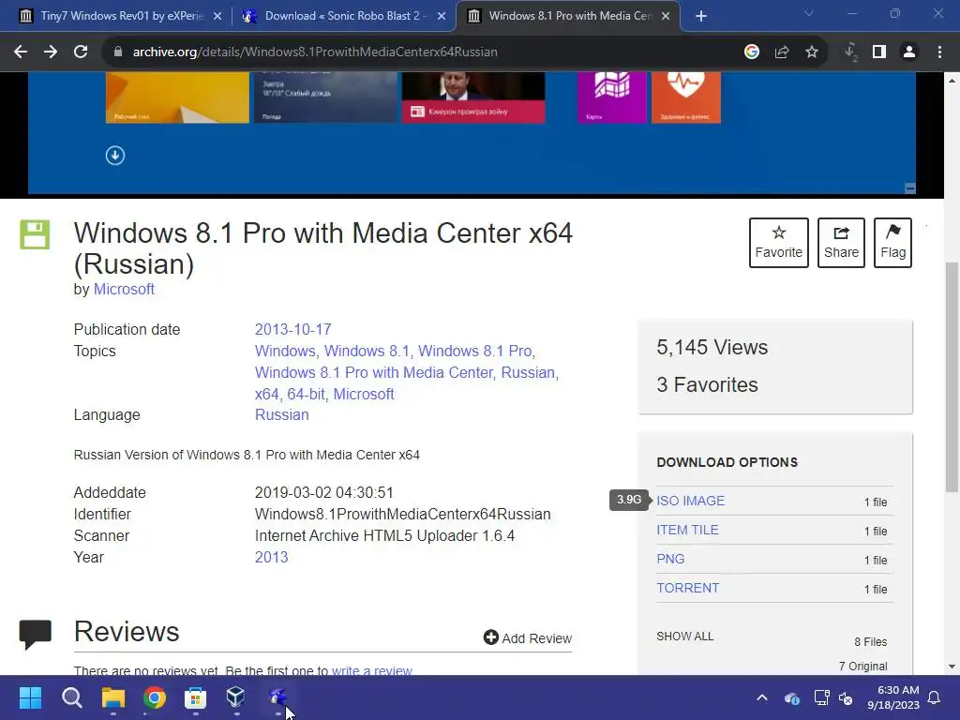This screenshot has height=720, width=960.
Task: Download the TORRENT file
Action: 687,588
